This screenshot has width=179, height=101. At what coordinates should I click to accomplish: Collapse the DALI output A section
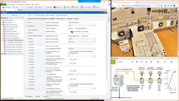[26, 26]
